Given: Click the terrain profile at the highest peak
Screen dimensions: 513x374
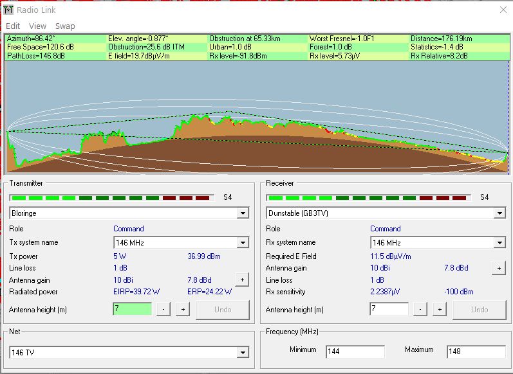Looking at the screenshot, I should (x=195, y=116).
